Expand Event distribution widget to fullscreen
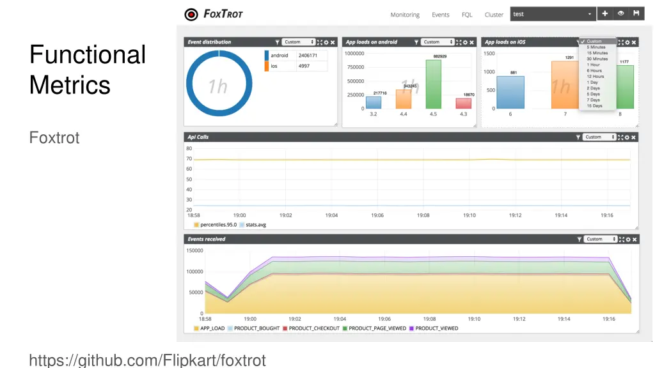This screenshot has width=655, height=368. pyautogui.click(x=320, y=42)
